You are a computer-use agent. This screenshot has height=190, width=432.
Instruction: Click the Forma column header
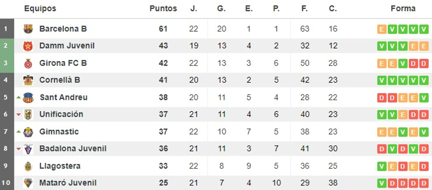[x=403, y=9]
